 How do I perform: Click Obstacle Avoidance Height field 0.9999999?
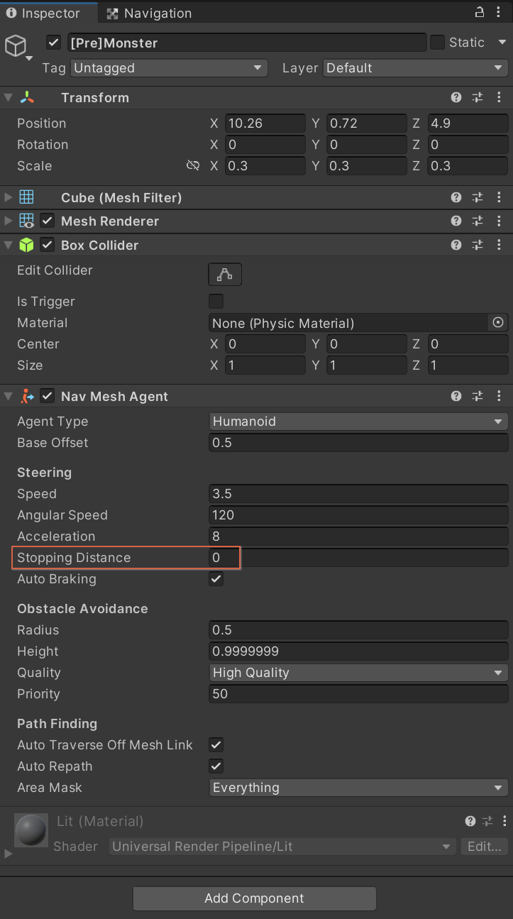(359, 651)
